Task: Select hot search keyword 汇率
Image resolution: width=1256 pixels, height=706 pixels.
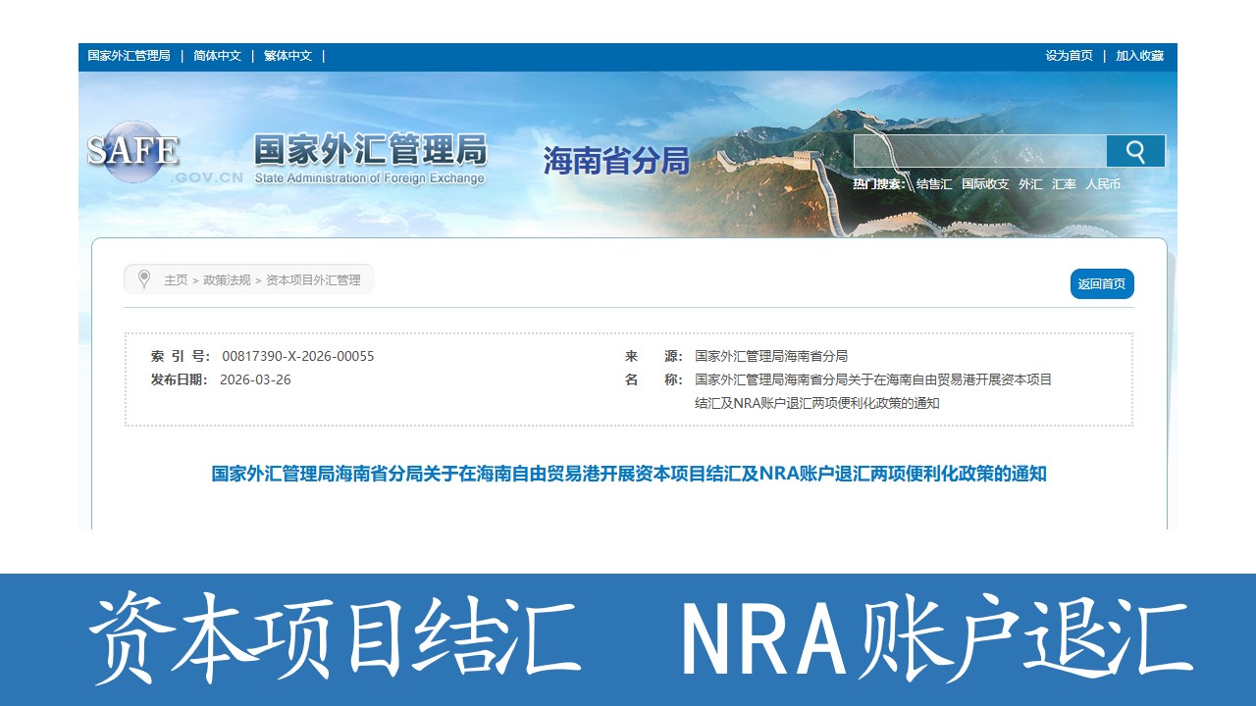Action: 1064,184
